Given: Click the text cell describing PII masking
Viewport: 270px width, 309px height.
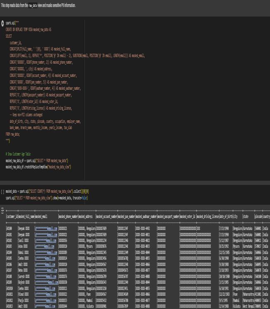Looking at the screenshot, I should (x=38, y=5).
